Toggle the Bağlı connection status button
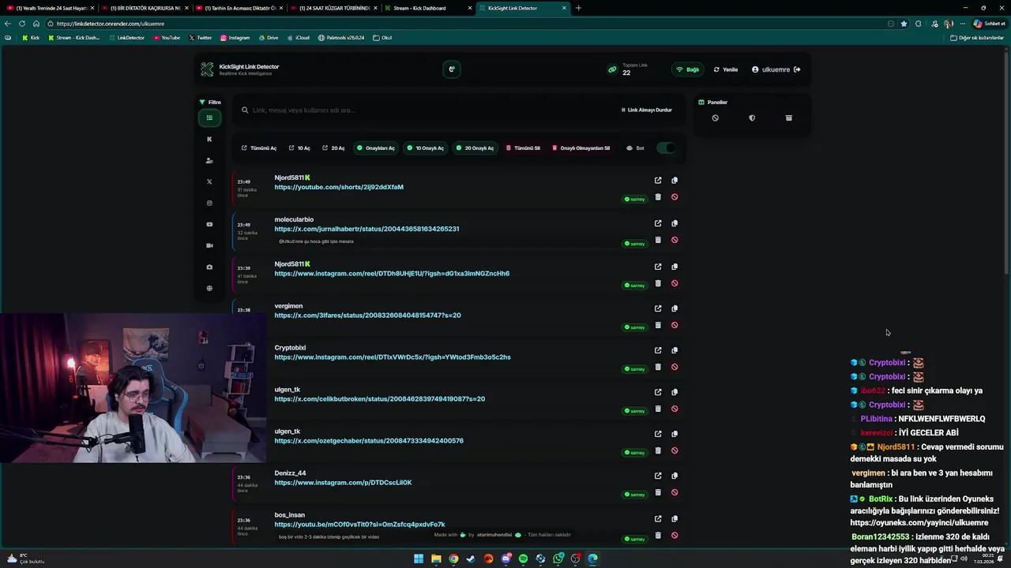 [688, 69]
